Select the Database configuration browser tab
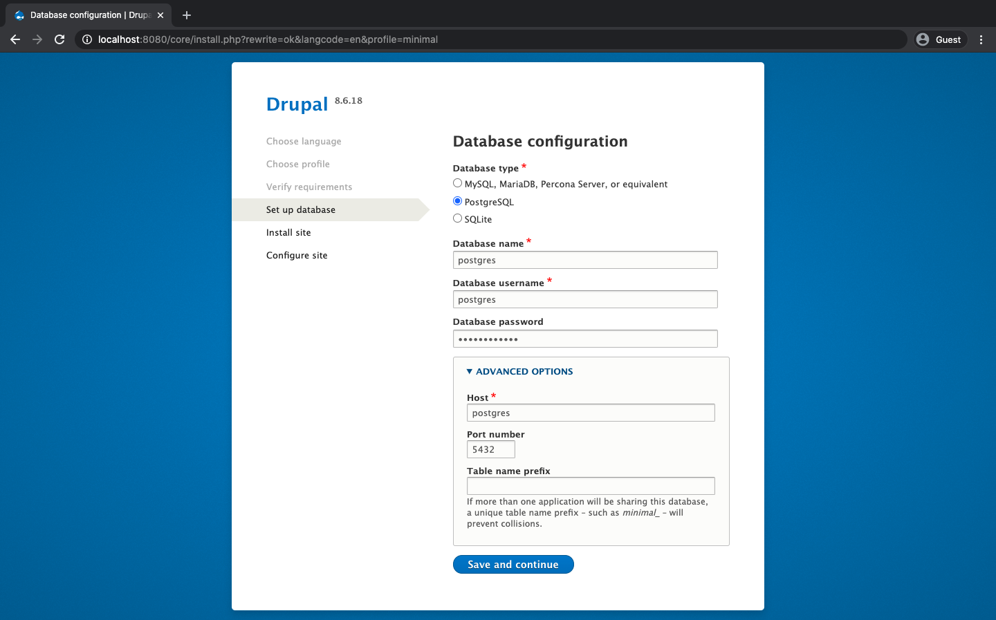 point(89,15)
